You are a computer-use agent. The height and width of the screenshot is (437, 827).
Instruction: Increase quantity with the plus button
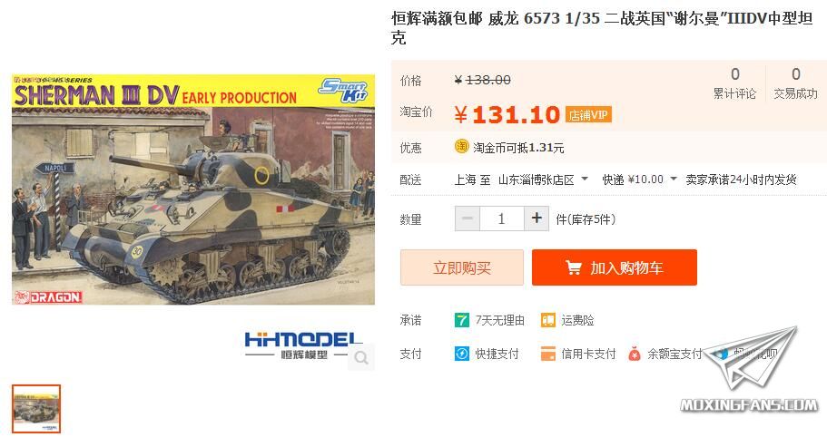click(x=537, y=218)
